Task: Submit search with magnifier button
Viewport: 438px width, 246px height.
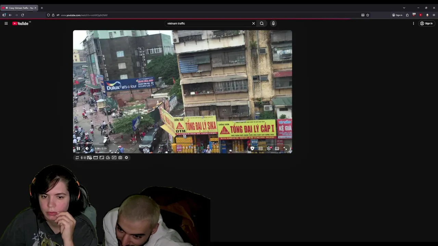Action: [262, 23]
